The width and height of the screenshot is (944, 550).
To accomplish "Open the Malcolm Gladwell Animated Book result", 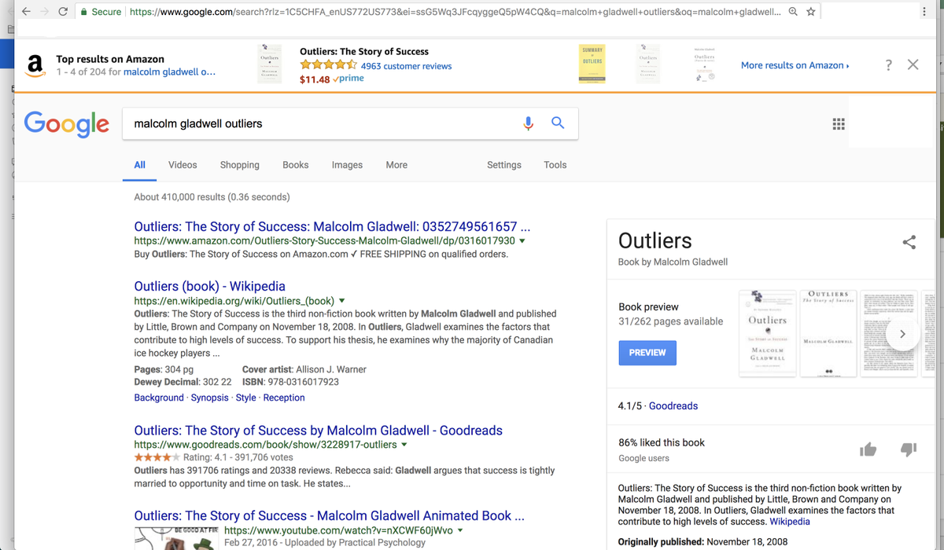I will tap(329, 516).
